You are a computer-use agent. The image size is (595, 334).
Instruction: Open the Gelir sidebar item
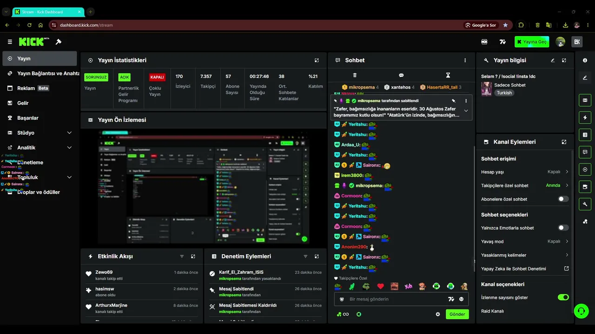pos(40,103)
